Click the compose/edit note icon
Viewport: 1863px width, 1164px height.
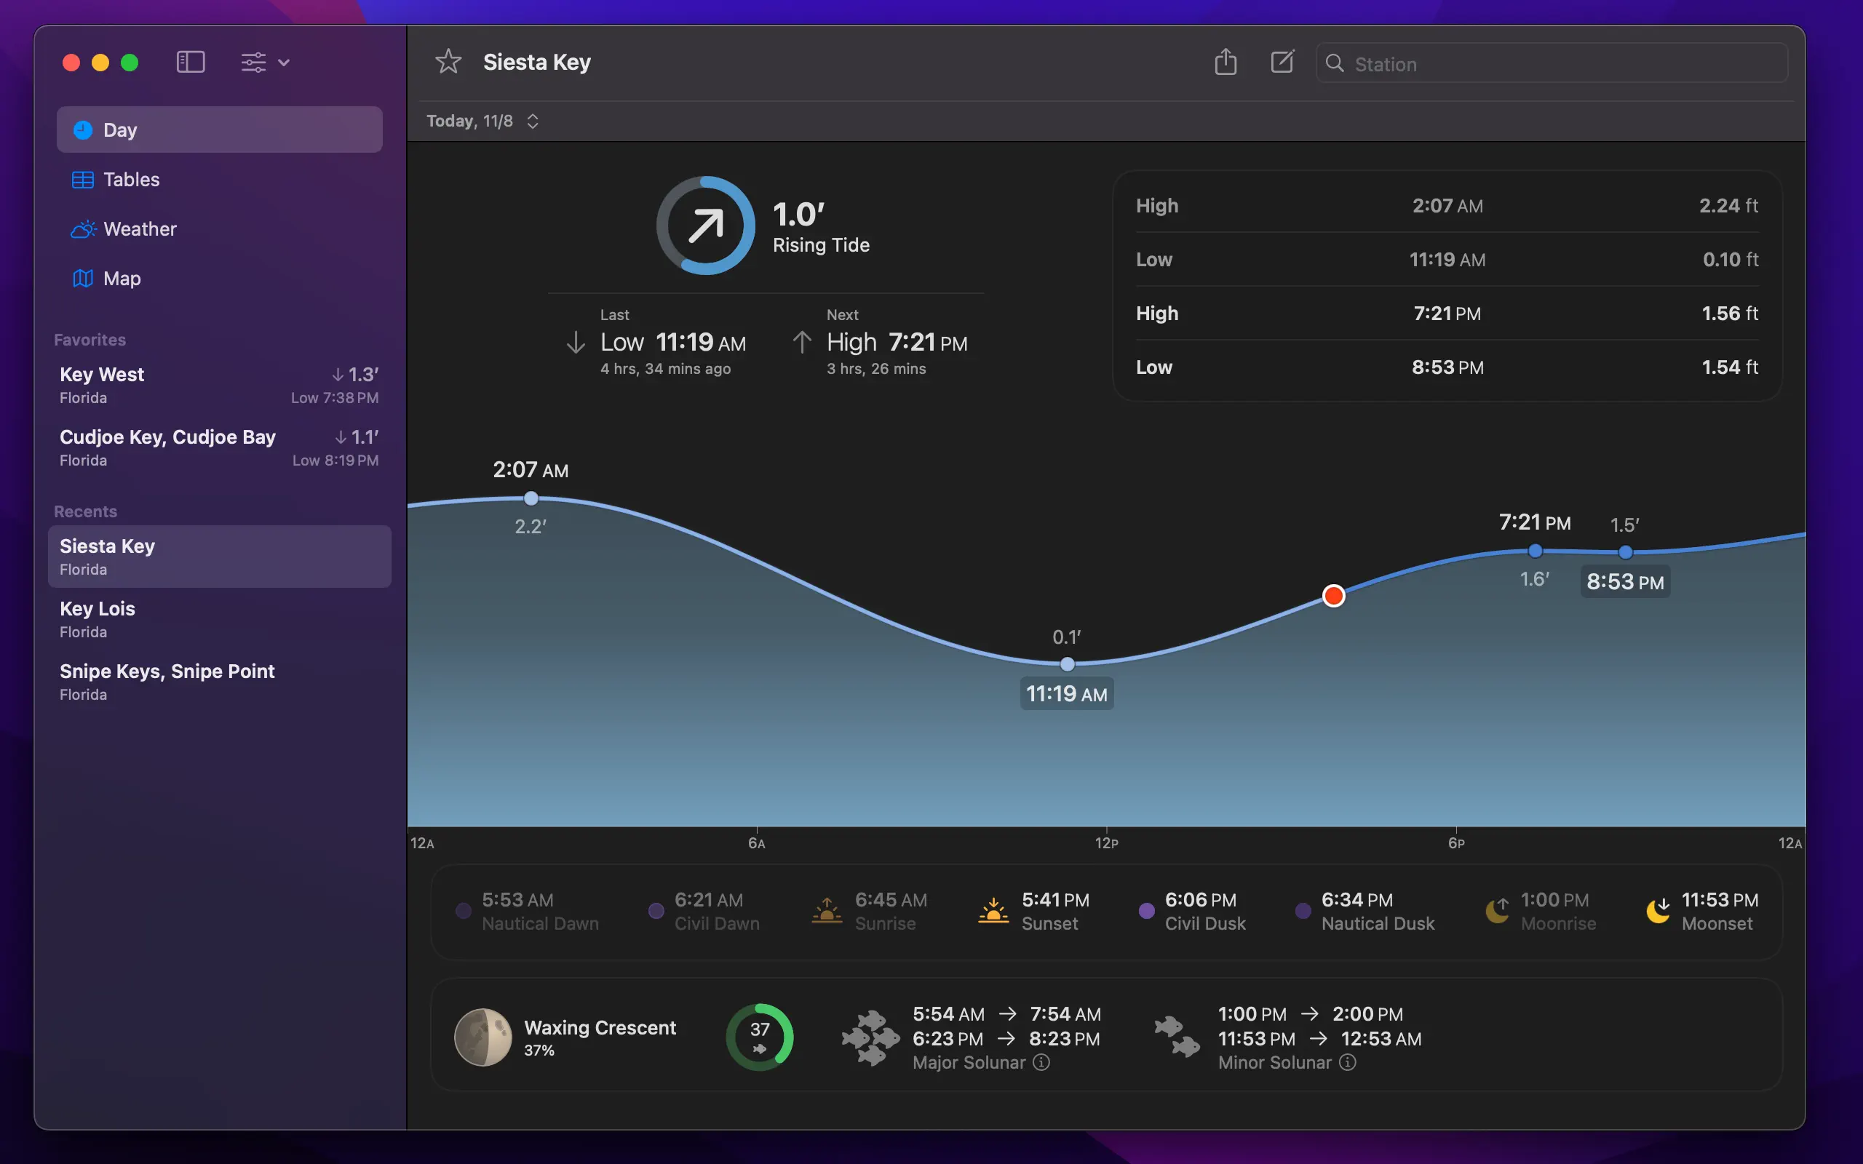pos(1282,62)
